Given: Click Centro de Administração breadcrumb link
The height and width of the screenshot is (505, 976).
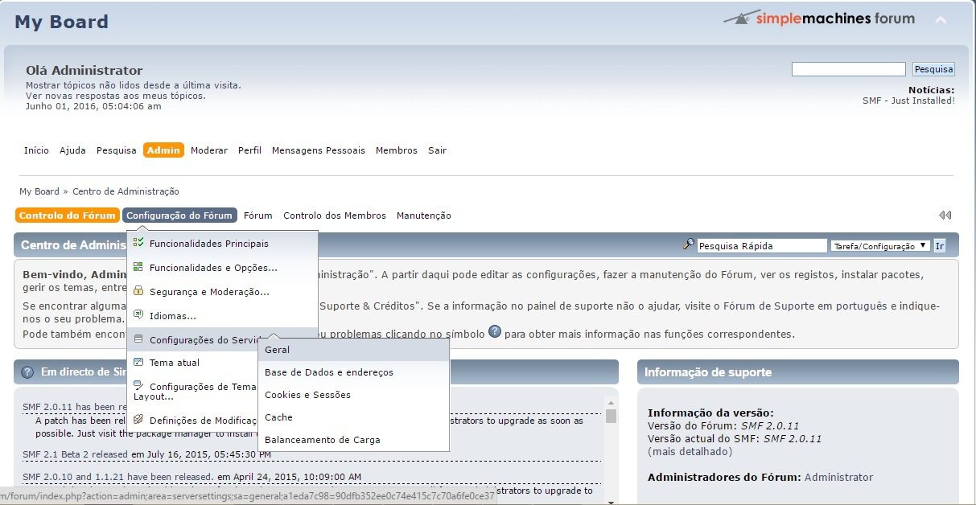Looking at the screenshot, I should pyautogui.click(x=126, y=191).
